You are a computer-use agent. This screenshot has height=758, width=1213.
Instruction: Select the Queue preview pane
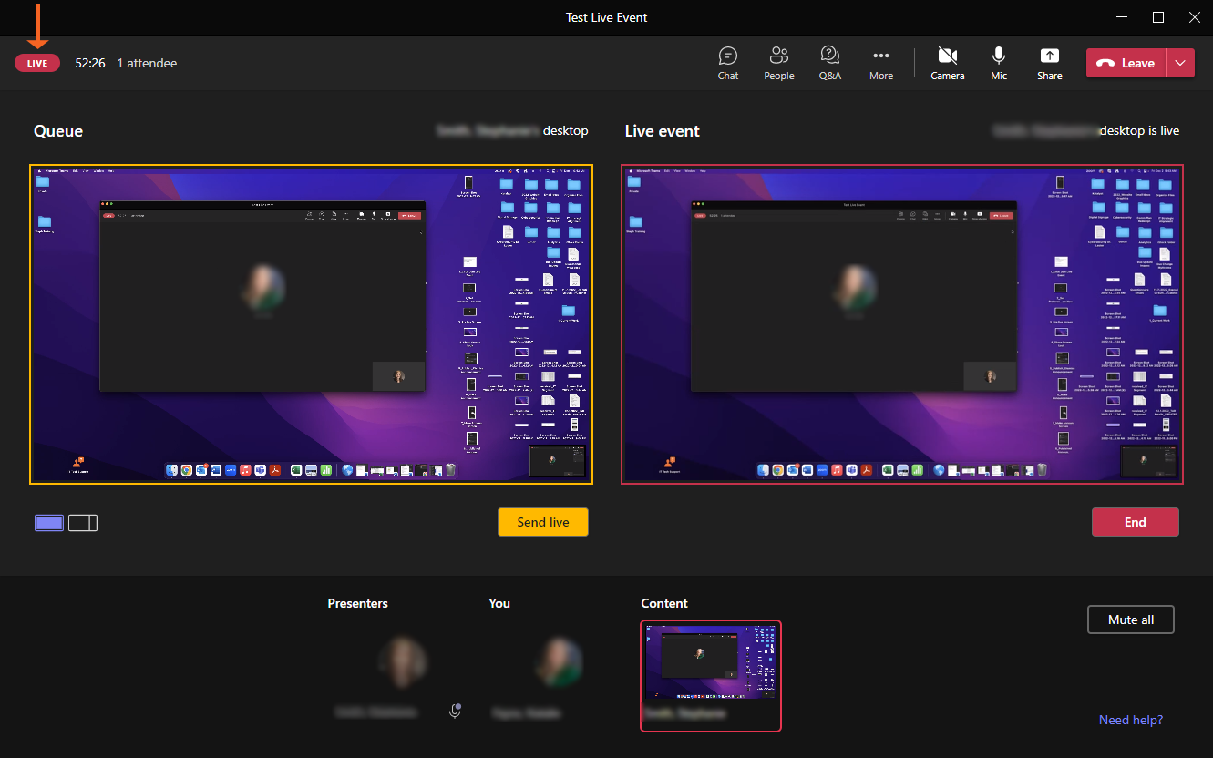[x=311, y=323]
